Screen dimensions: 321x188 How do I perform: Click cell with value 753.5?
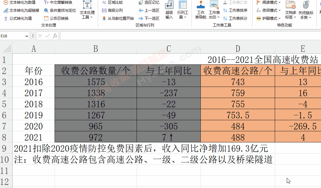click(x=238, y=115)
